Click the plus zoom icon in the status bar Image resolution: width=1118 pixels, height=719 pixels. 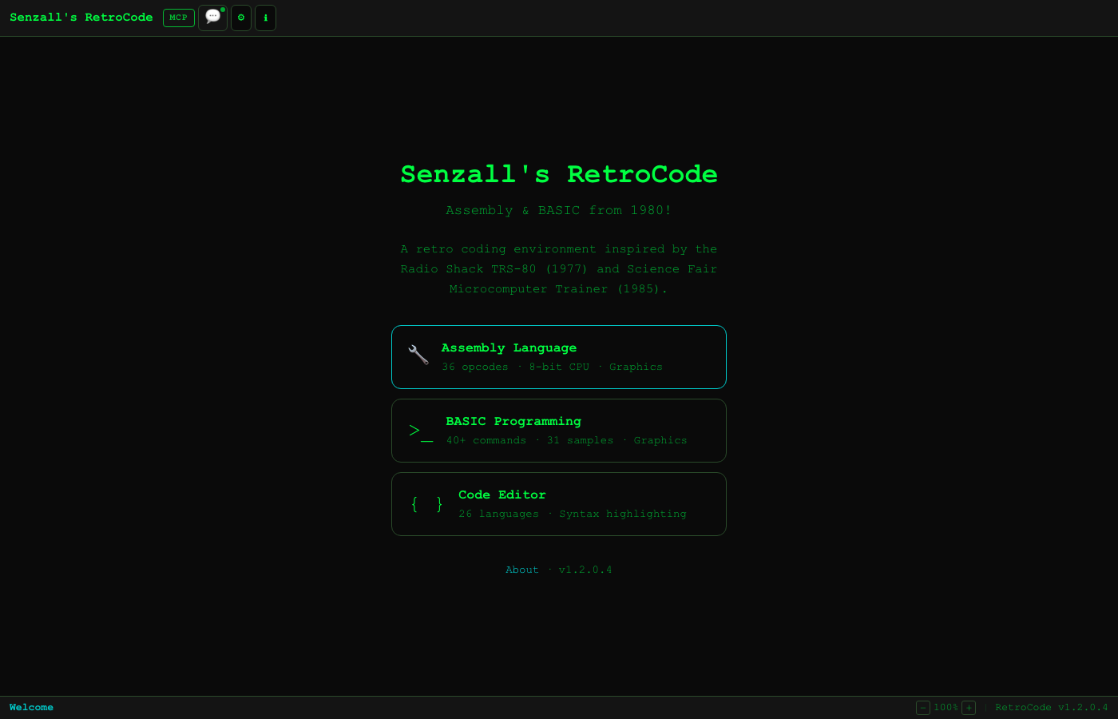(968, 708)
